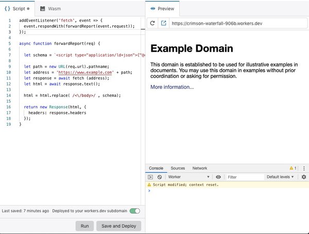Click the Preview eye icon
309x234 pixels.
tap(153, 9)
